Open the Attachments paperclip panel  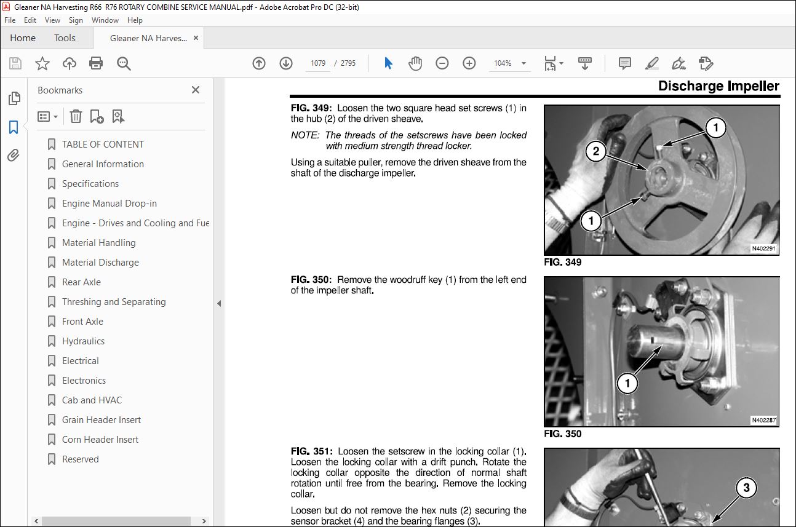click(x=14, y=156)
